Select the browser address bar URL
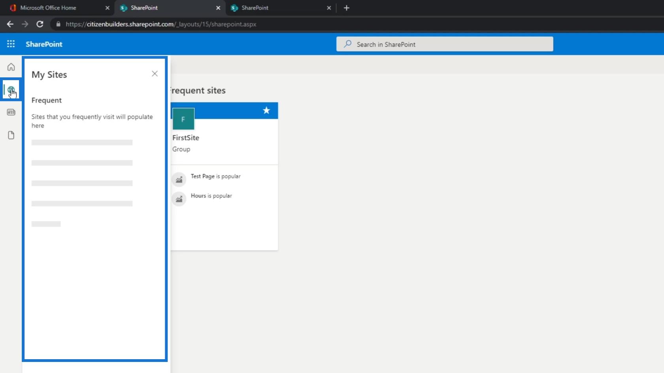 tap(161, 24)
